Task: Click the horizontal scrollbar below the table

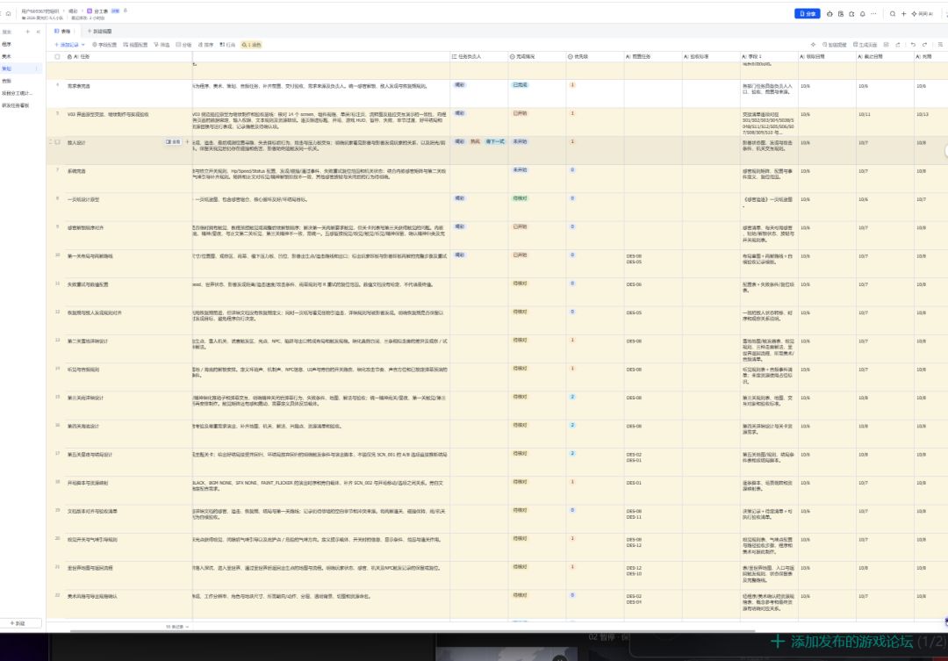Action: point(413,631)
